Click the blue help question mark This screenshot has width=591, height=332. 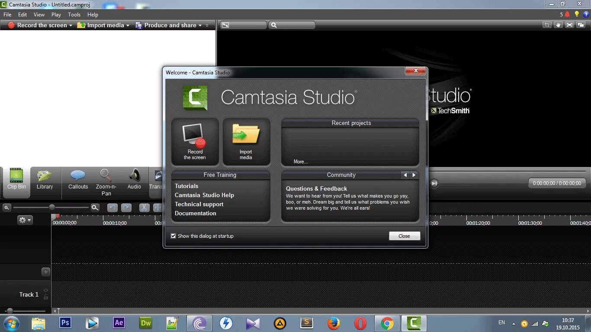586,14
